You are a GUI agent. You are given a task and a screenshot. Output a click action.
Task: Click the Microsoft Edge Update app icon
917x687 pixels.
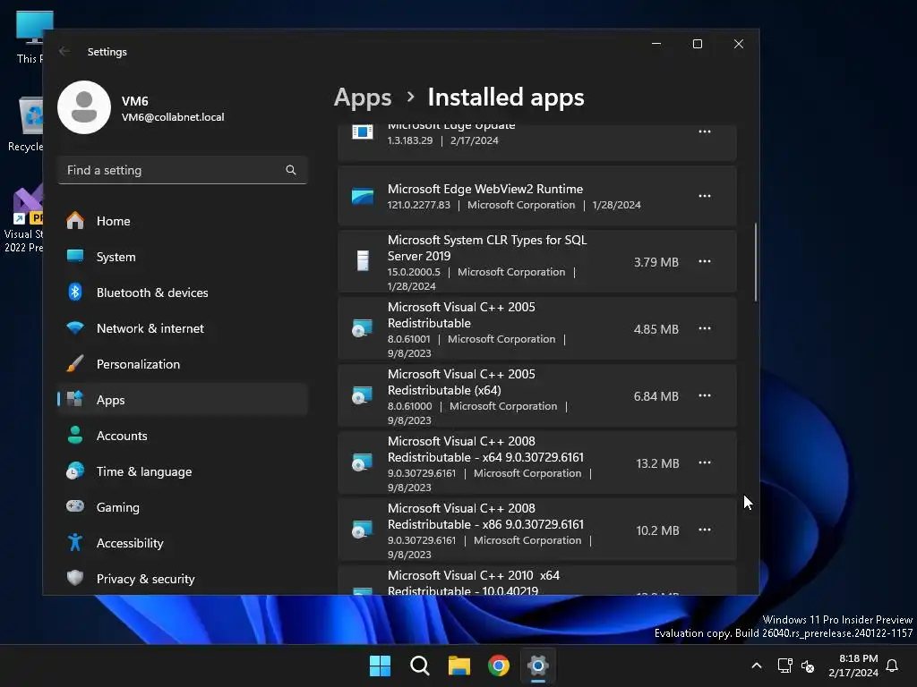pyautogui.click(x=363, y=132)
